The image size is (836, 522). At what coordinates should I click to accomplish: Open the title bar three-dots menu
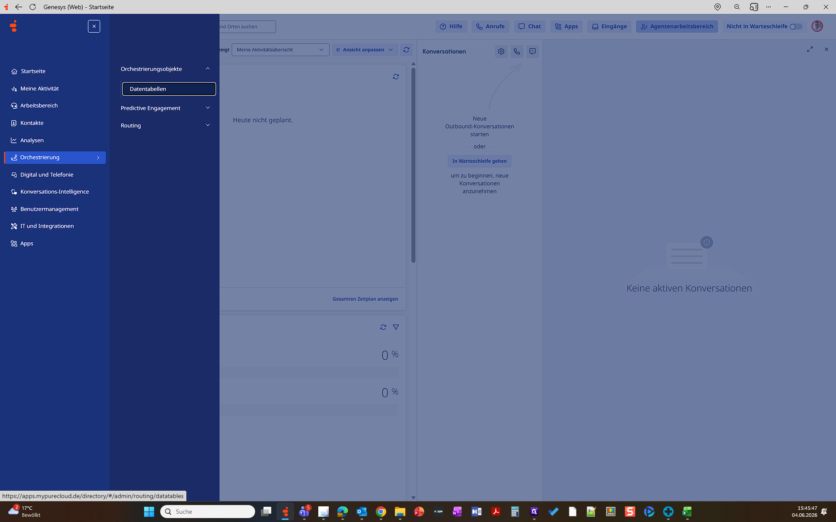click(x=769, y=7)
